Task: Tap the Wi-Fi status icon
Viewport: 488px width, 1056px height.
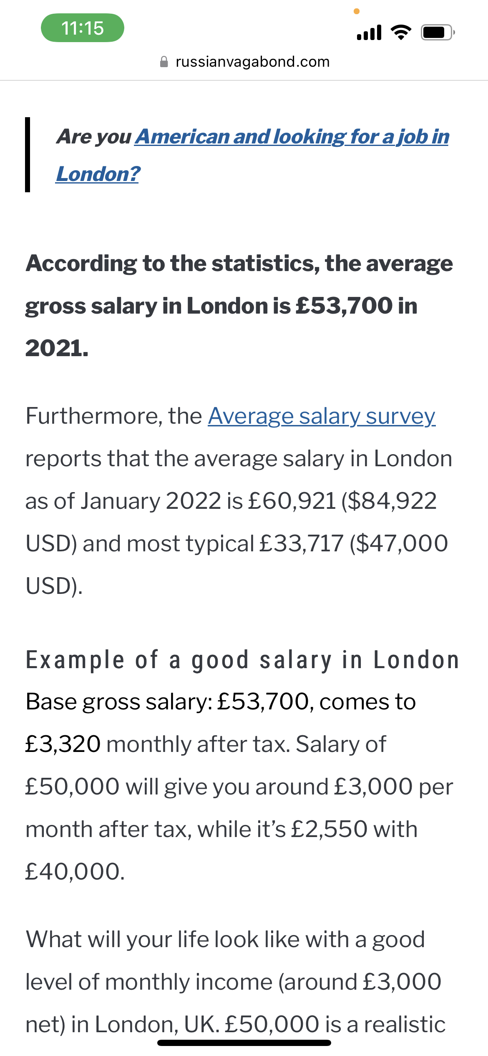Action: (400, 32)
